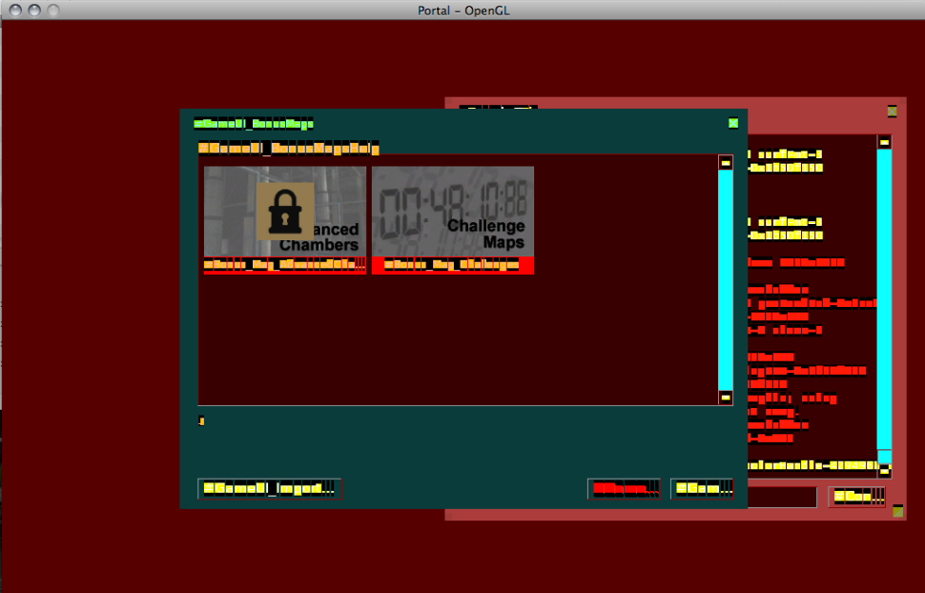Close the #GameUI_BonusMaps dialog with the X
This screenshot has width=925, height=593.
(732, 123)
